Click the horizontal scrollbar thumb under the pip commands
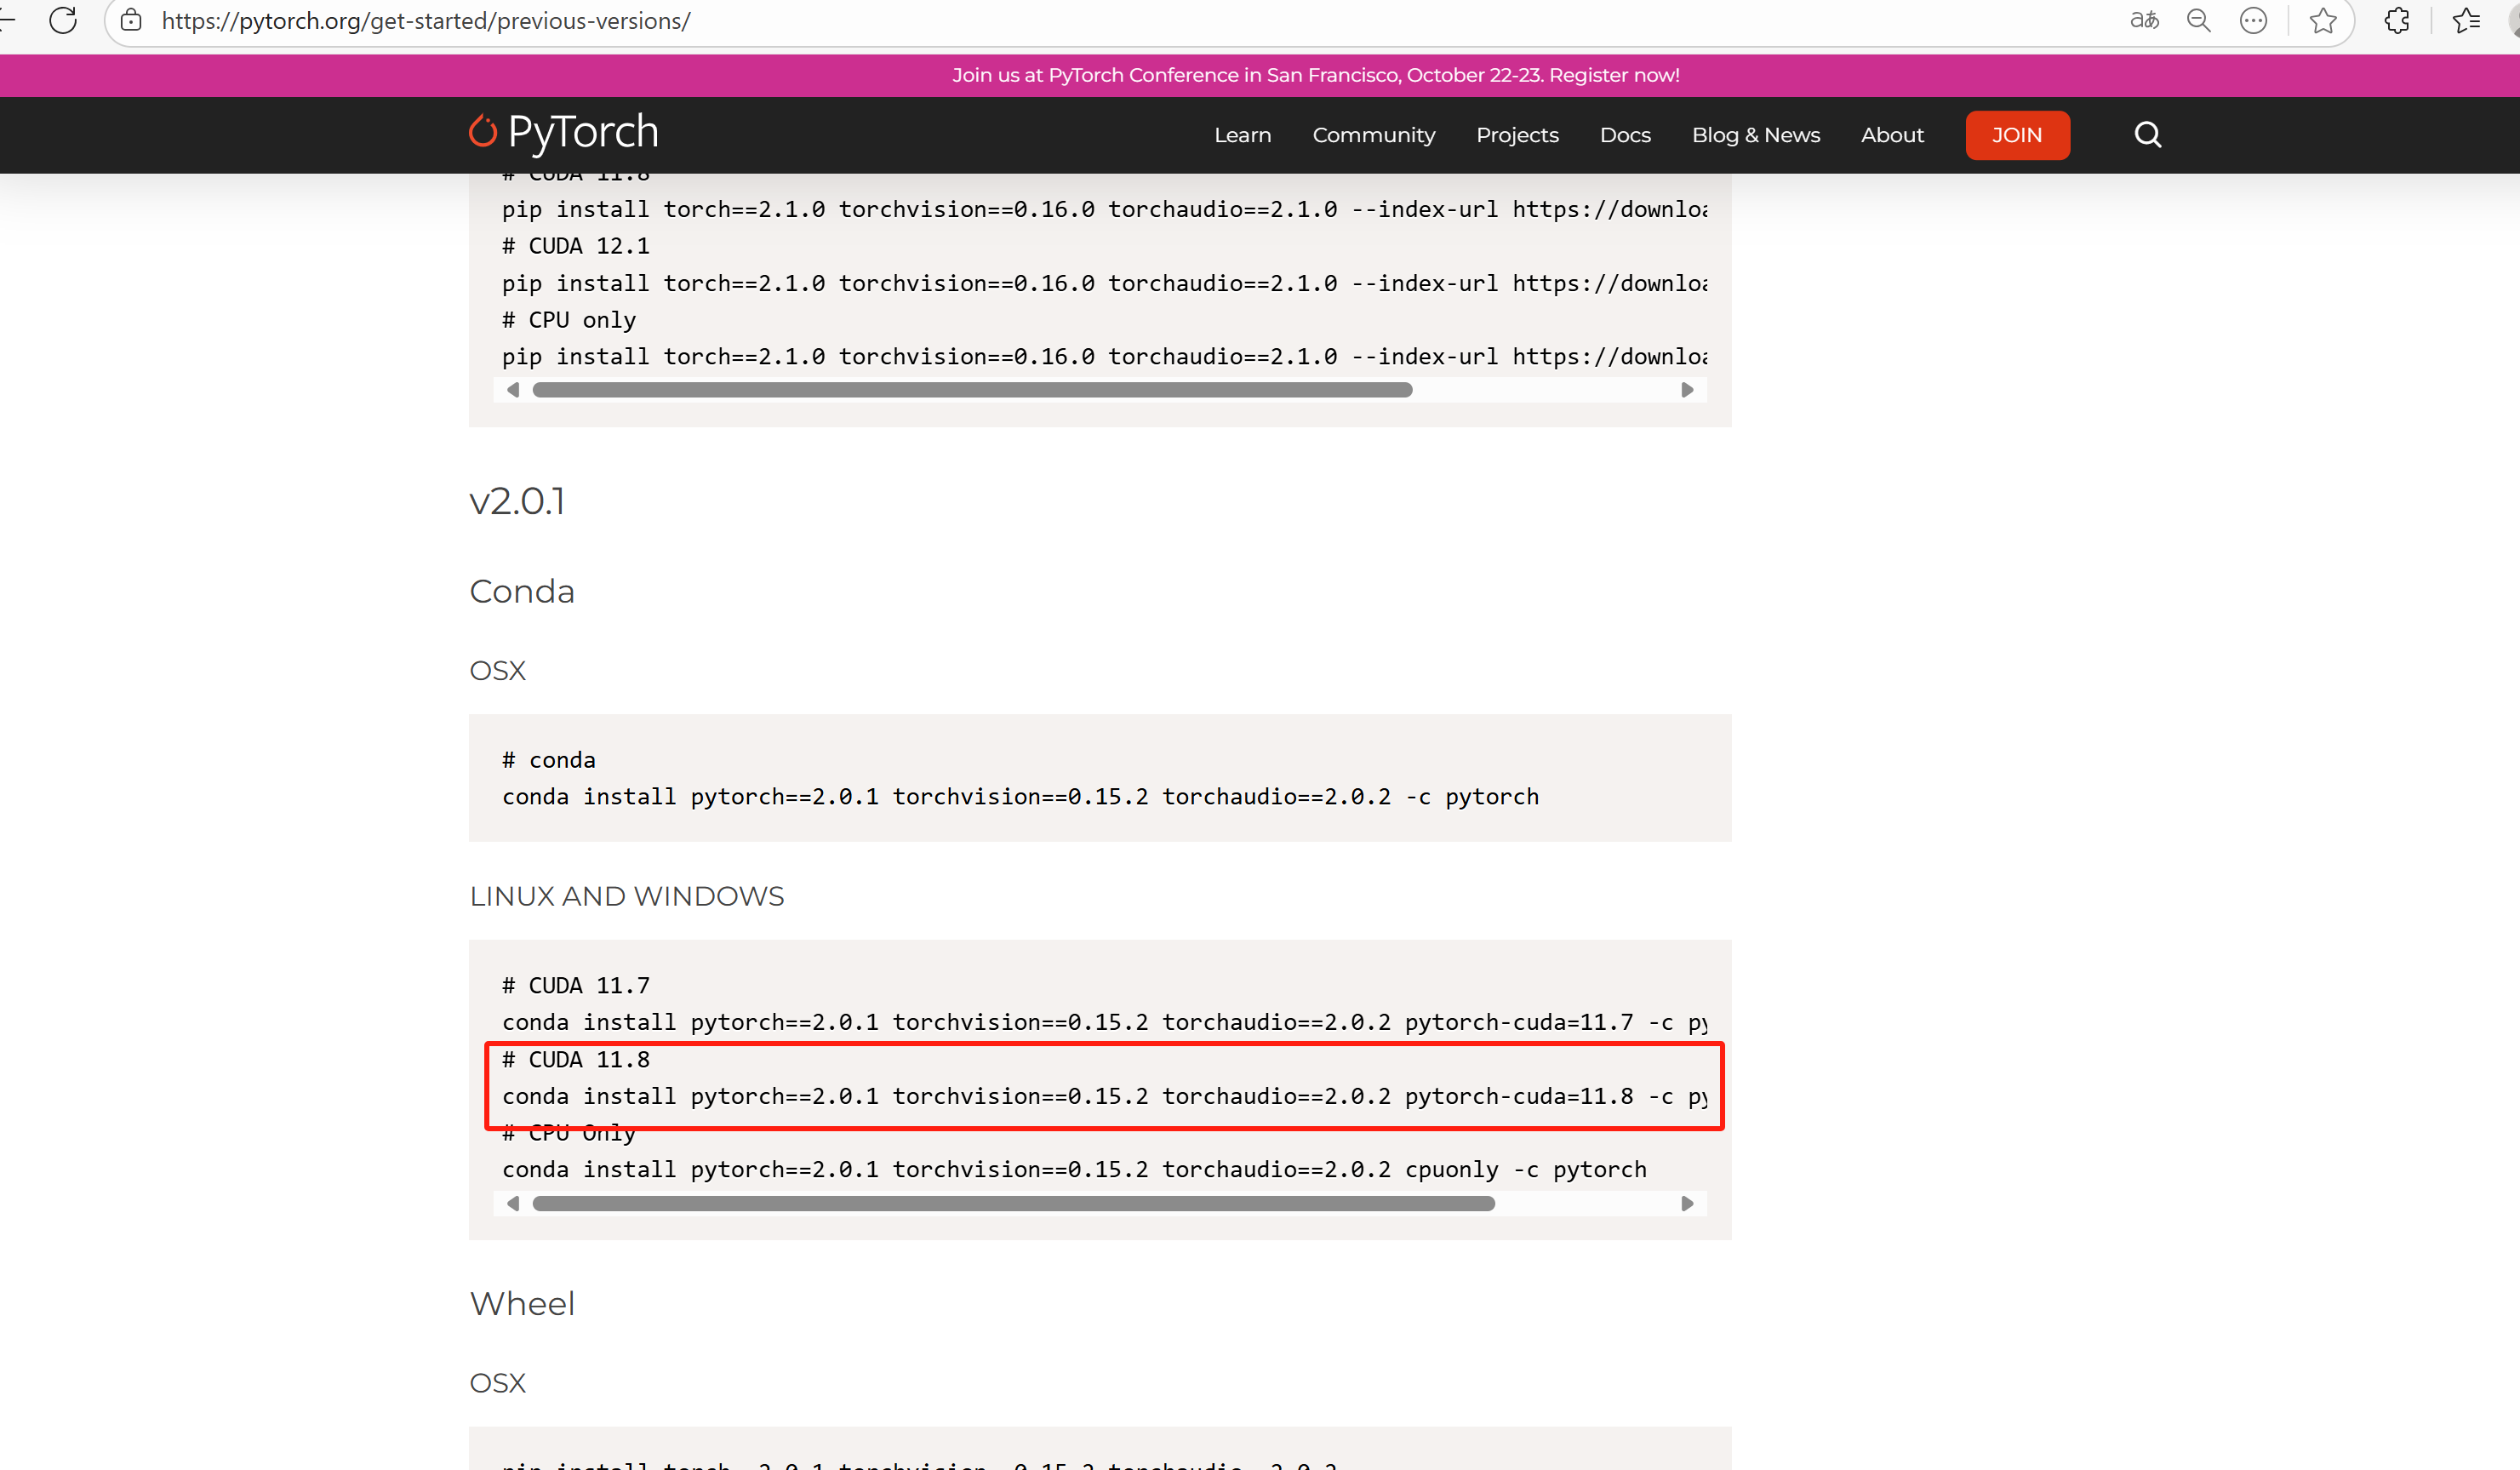This screenshot has height=1470, width=2520. [x=975, y=390]
